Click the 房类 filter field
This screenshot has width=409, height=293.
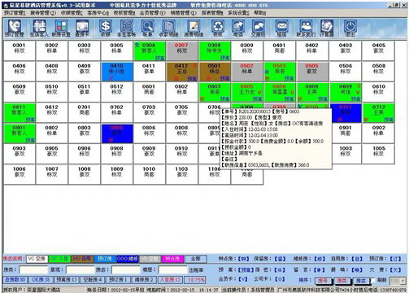(x=33, y=270)
